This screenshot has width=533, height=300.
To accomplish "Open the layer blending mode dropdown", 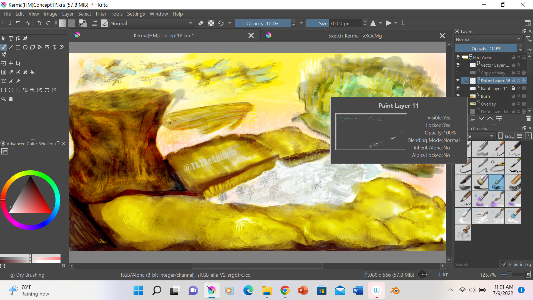I will point(488,39).
